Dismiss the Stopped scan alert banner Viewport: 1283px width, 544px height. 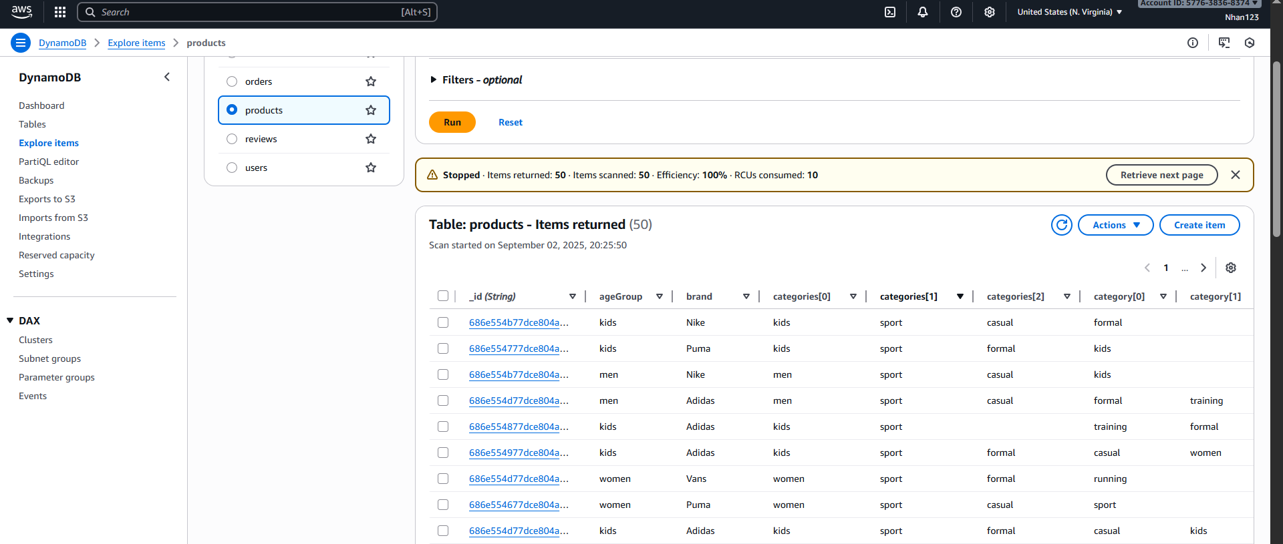1236,175
